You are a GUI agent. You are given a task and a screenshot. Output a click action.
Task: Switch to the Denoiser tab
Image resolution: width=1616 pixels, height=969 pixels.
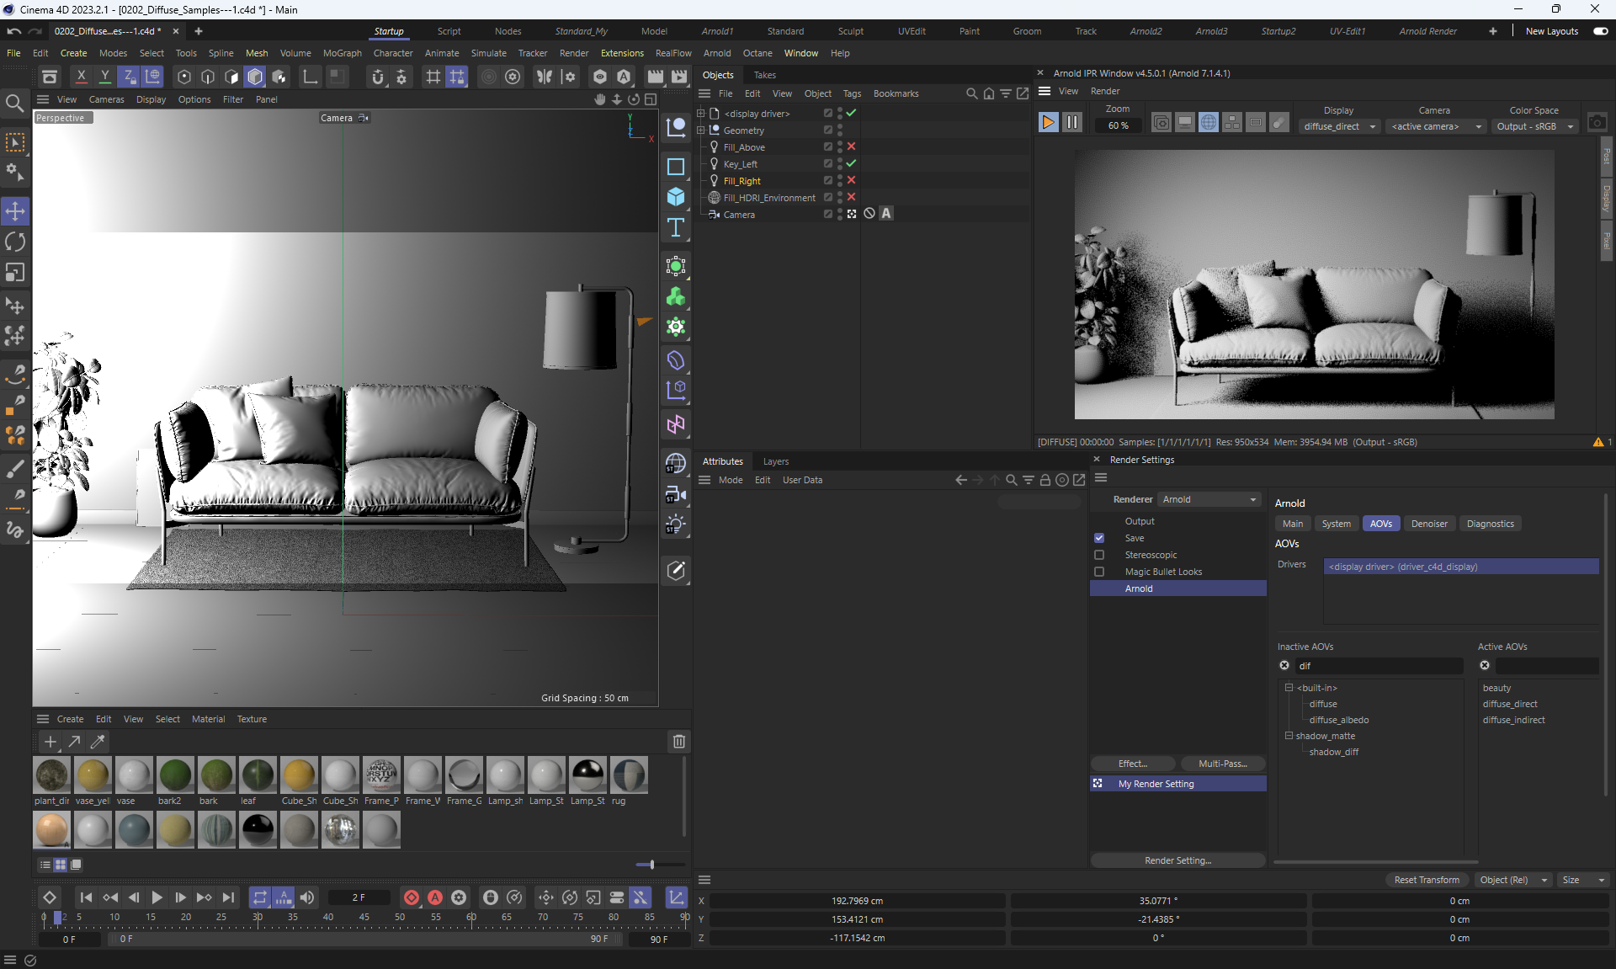tap(1429, 524)
